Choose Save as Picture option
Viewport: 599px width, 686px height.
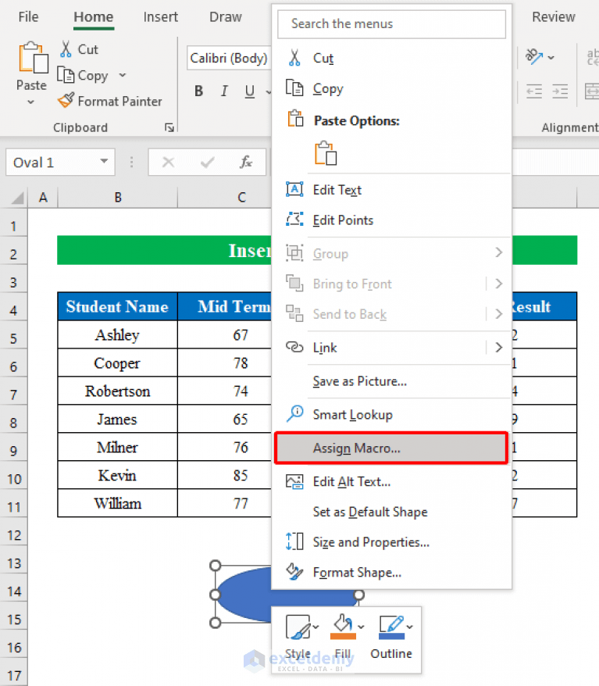[391, 381]
